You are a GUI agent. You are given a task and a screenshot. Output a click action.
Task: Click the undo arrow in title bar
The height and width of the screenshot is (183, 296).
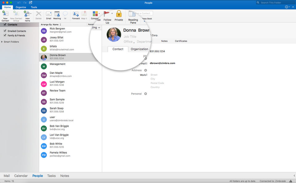pyautogui.click(x=19, y=3)
